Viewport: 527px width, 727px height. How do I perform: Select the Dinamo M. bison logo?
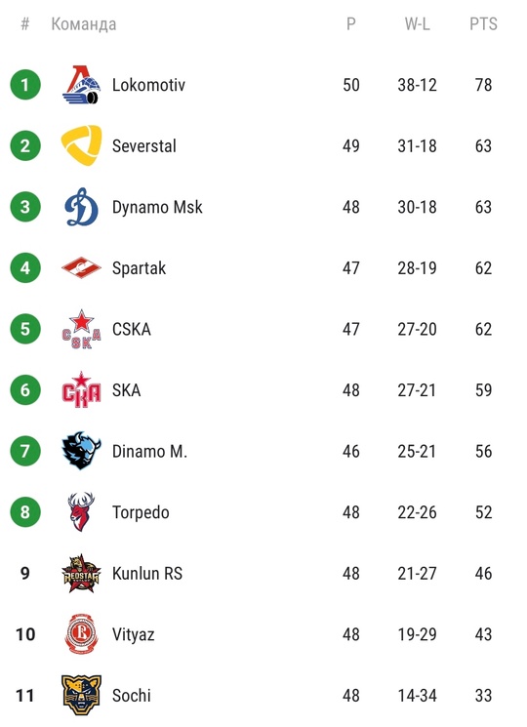point(81,451)
